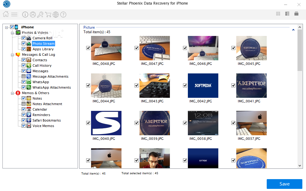
Task: Select Apps Library tree item
Action: (43, 49)
